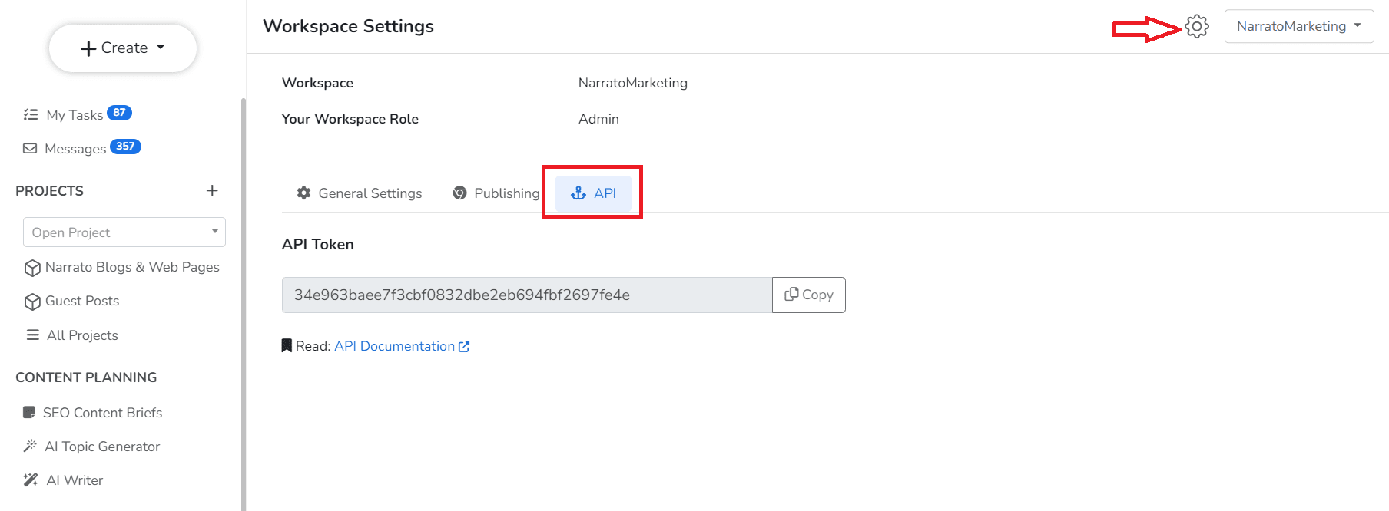Go to My Tasks
The width and height of the screenshot is (1389, 511).
click(x=75, y=115)
